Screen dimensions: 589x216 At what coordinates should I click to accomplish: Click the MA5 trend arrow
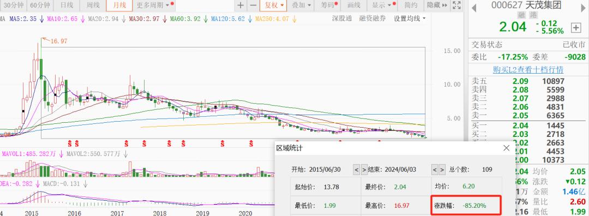41,19
